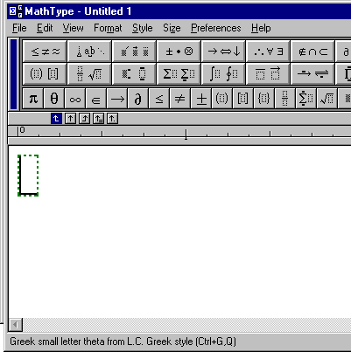Open the logical symbols palette

(x=268, y=52)
